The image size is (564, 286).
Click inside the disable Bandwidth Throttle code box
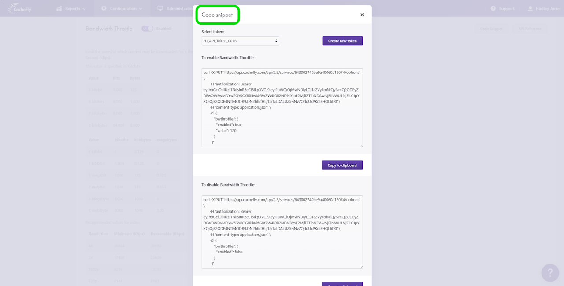coord(282,232)
